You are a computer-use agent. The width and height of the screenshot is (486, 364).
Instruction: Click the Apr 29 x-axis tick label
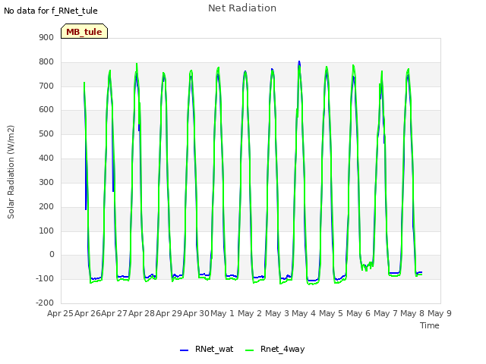click(x=169, y=313)
